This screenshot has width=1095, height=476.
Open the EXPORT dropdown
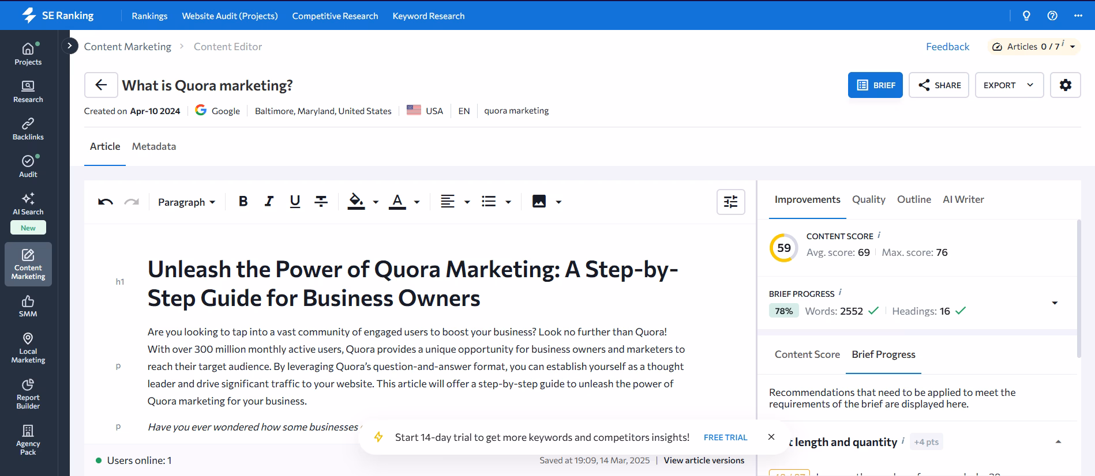pyautogui.click(x=1008, y=85)
